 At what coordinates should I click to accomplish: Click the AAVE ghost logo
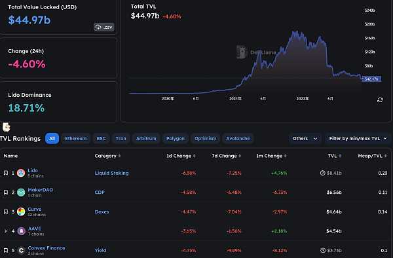(21, 231)
